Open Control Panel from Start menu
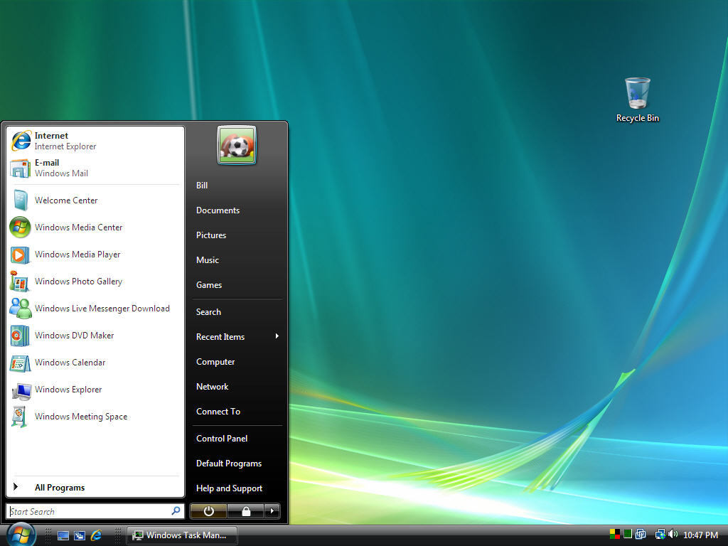728x546 pixels. (221, 438)
